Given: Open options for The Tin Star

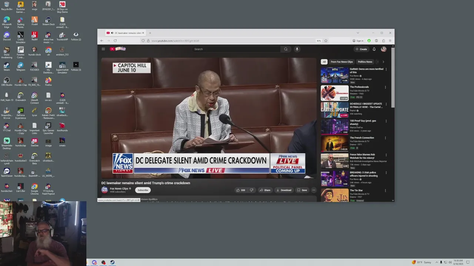Looking at the screenshot, I should (x=385, y=191).
